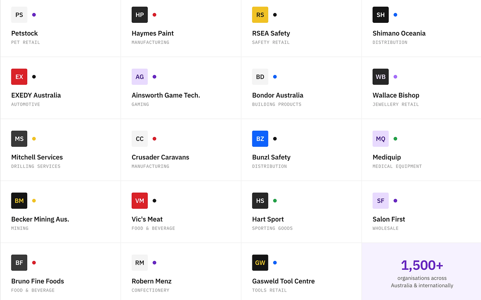This screenshot has width=481, height=300.
Task: Select the Wallace Bishop name
Action: click(x=396, y=95)
